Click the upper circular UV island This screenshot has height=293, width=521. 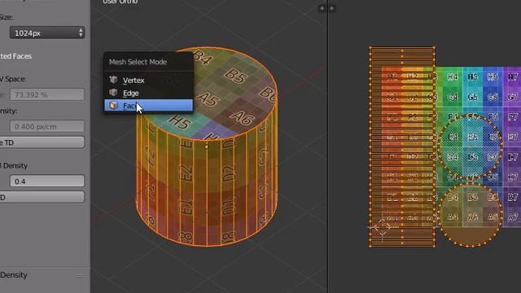(x=470, y=146)
